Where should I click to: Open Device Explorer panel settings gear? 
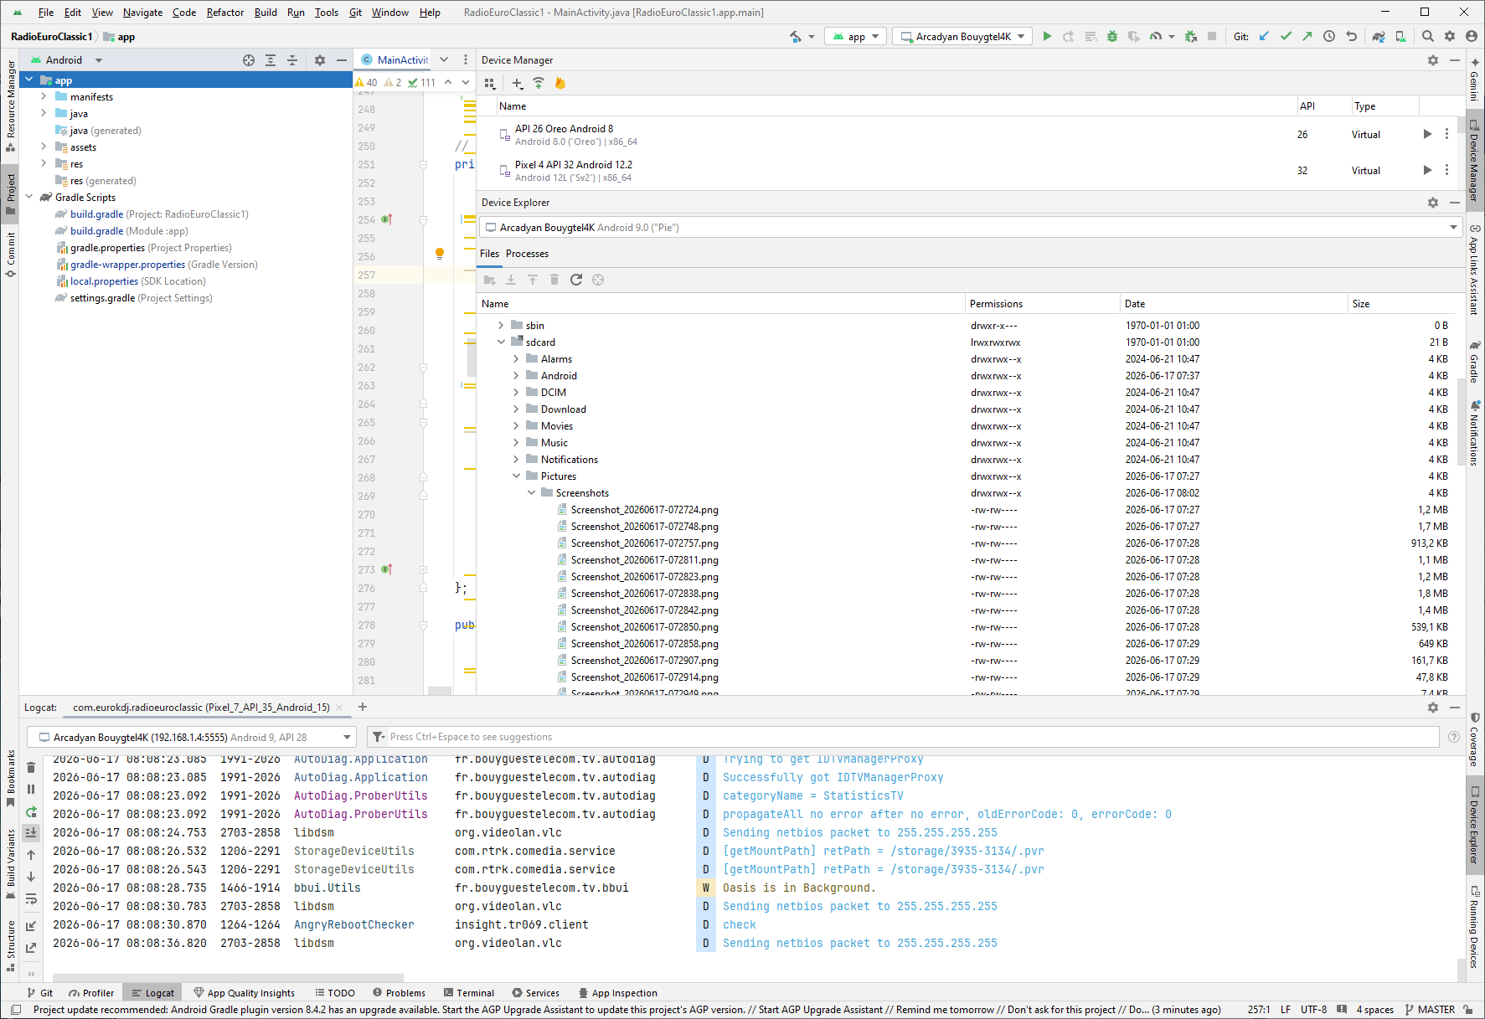pyautogui.click(x=1433, y=203)
